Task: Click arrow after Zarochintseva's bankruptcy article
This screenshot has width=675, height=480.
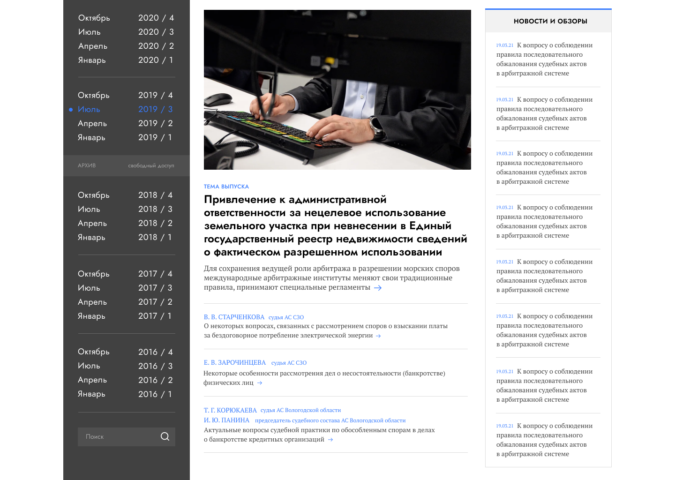Action: (x=260, y=383)
